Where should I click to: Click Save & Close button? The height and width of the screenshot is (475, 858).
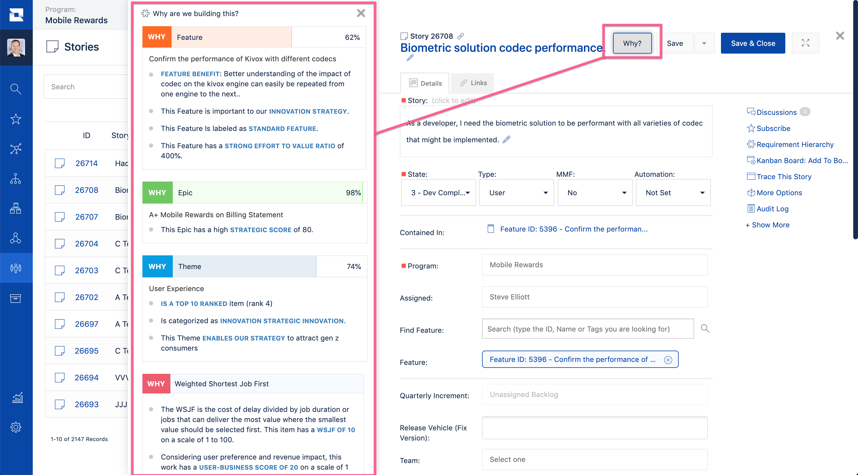[753, 43]
